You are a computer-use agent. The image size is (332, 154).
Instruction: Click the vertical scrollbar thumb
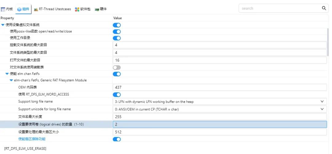coord(328,43)
